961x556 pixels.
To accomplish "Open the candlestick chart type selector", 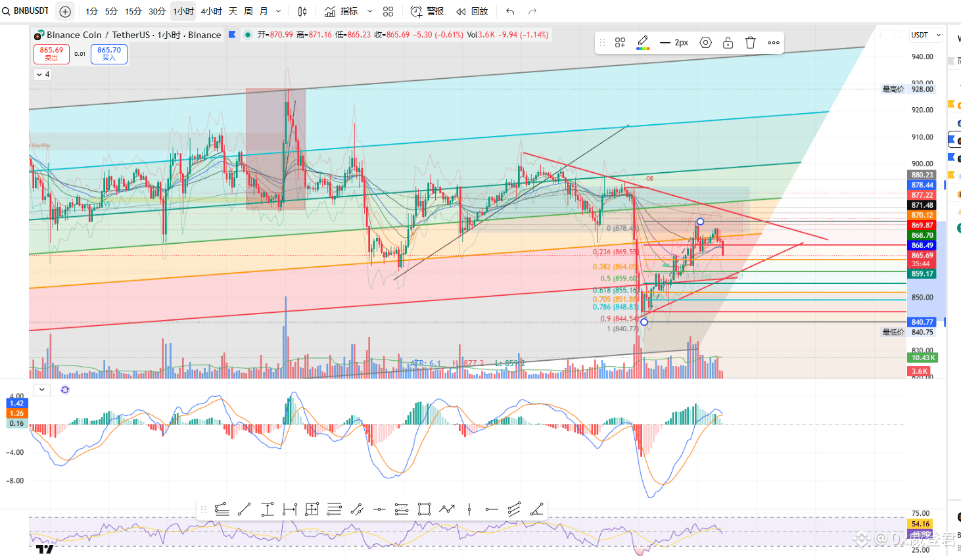I will 302,11.
